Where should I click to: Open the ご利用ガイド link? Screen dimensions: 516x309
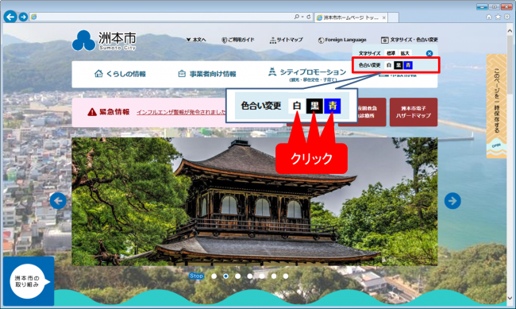(238, 40)
